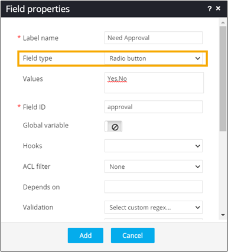Click the Field type label text

tap(37, 58)
